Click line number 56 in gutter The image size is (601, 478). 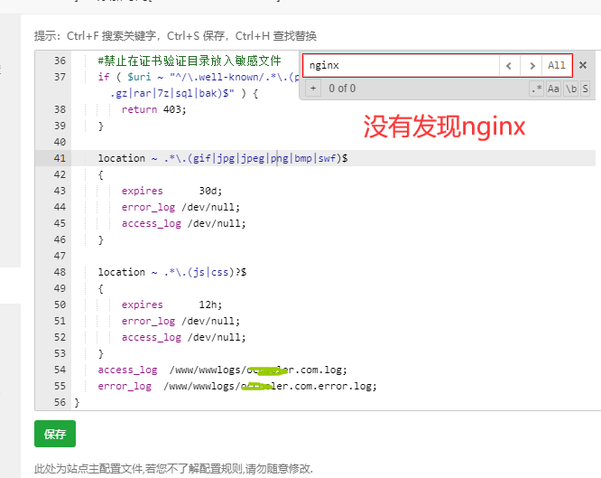(x=60, y=402)
